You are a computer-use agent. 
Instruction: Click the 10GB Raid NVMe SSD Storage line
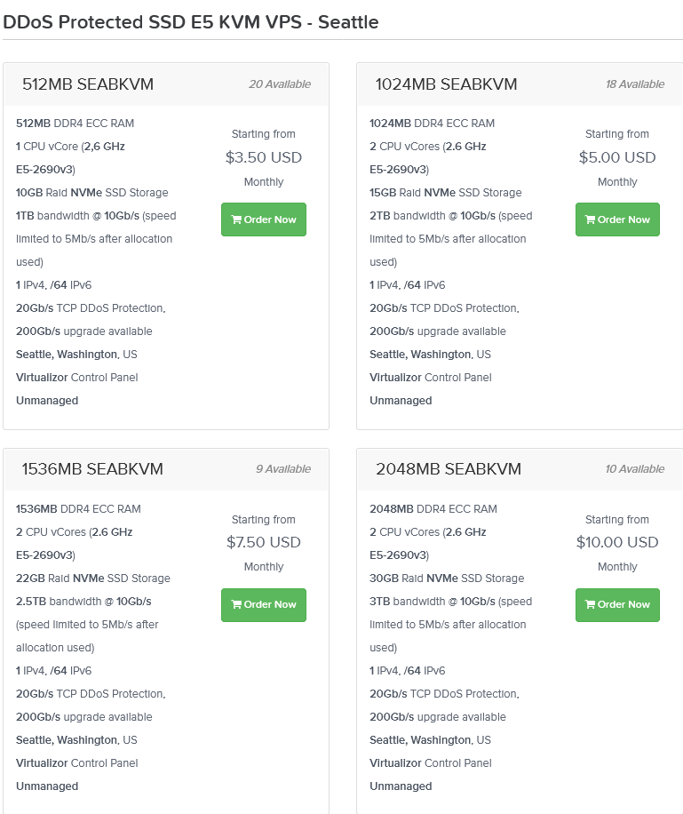pyautogui.click(x=91, y=193)
